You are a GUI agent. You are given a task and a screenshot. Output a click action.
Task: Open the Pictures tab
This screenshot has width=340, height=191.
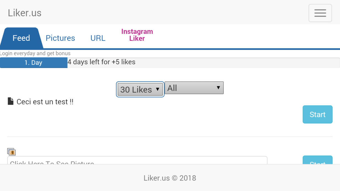pos(60,38)
